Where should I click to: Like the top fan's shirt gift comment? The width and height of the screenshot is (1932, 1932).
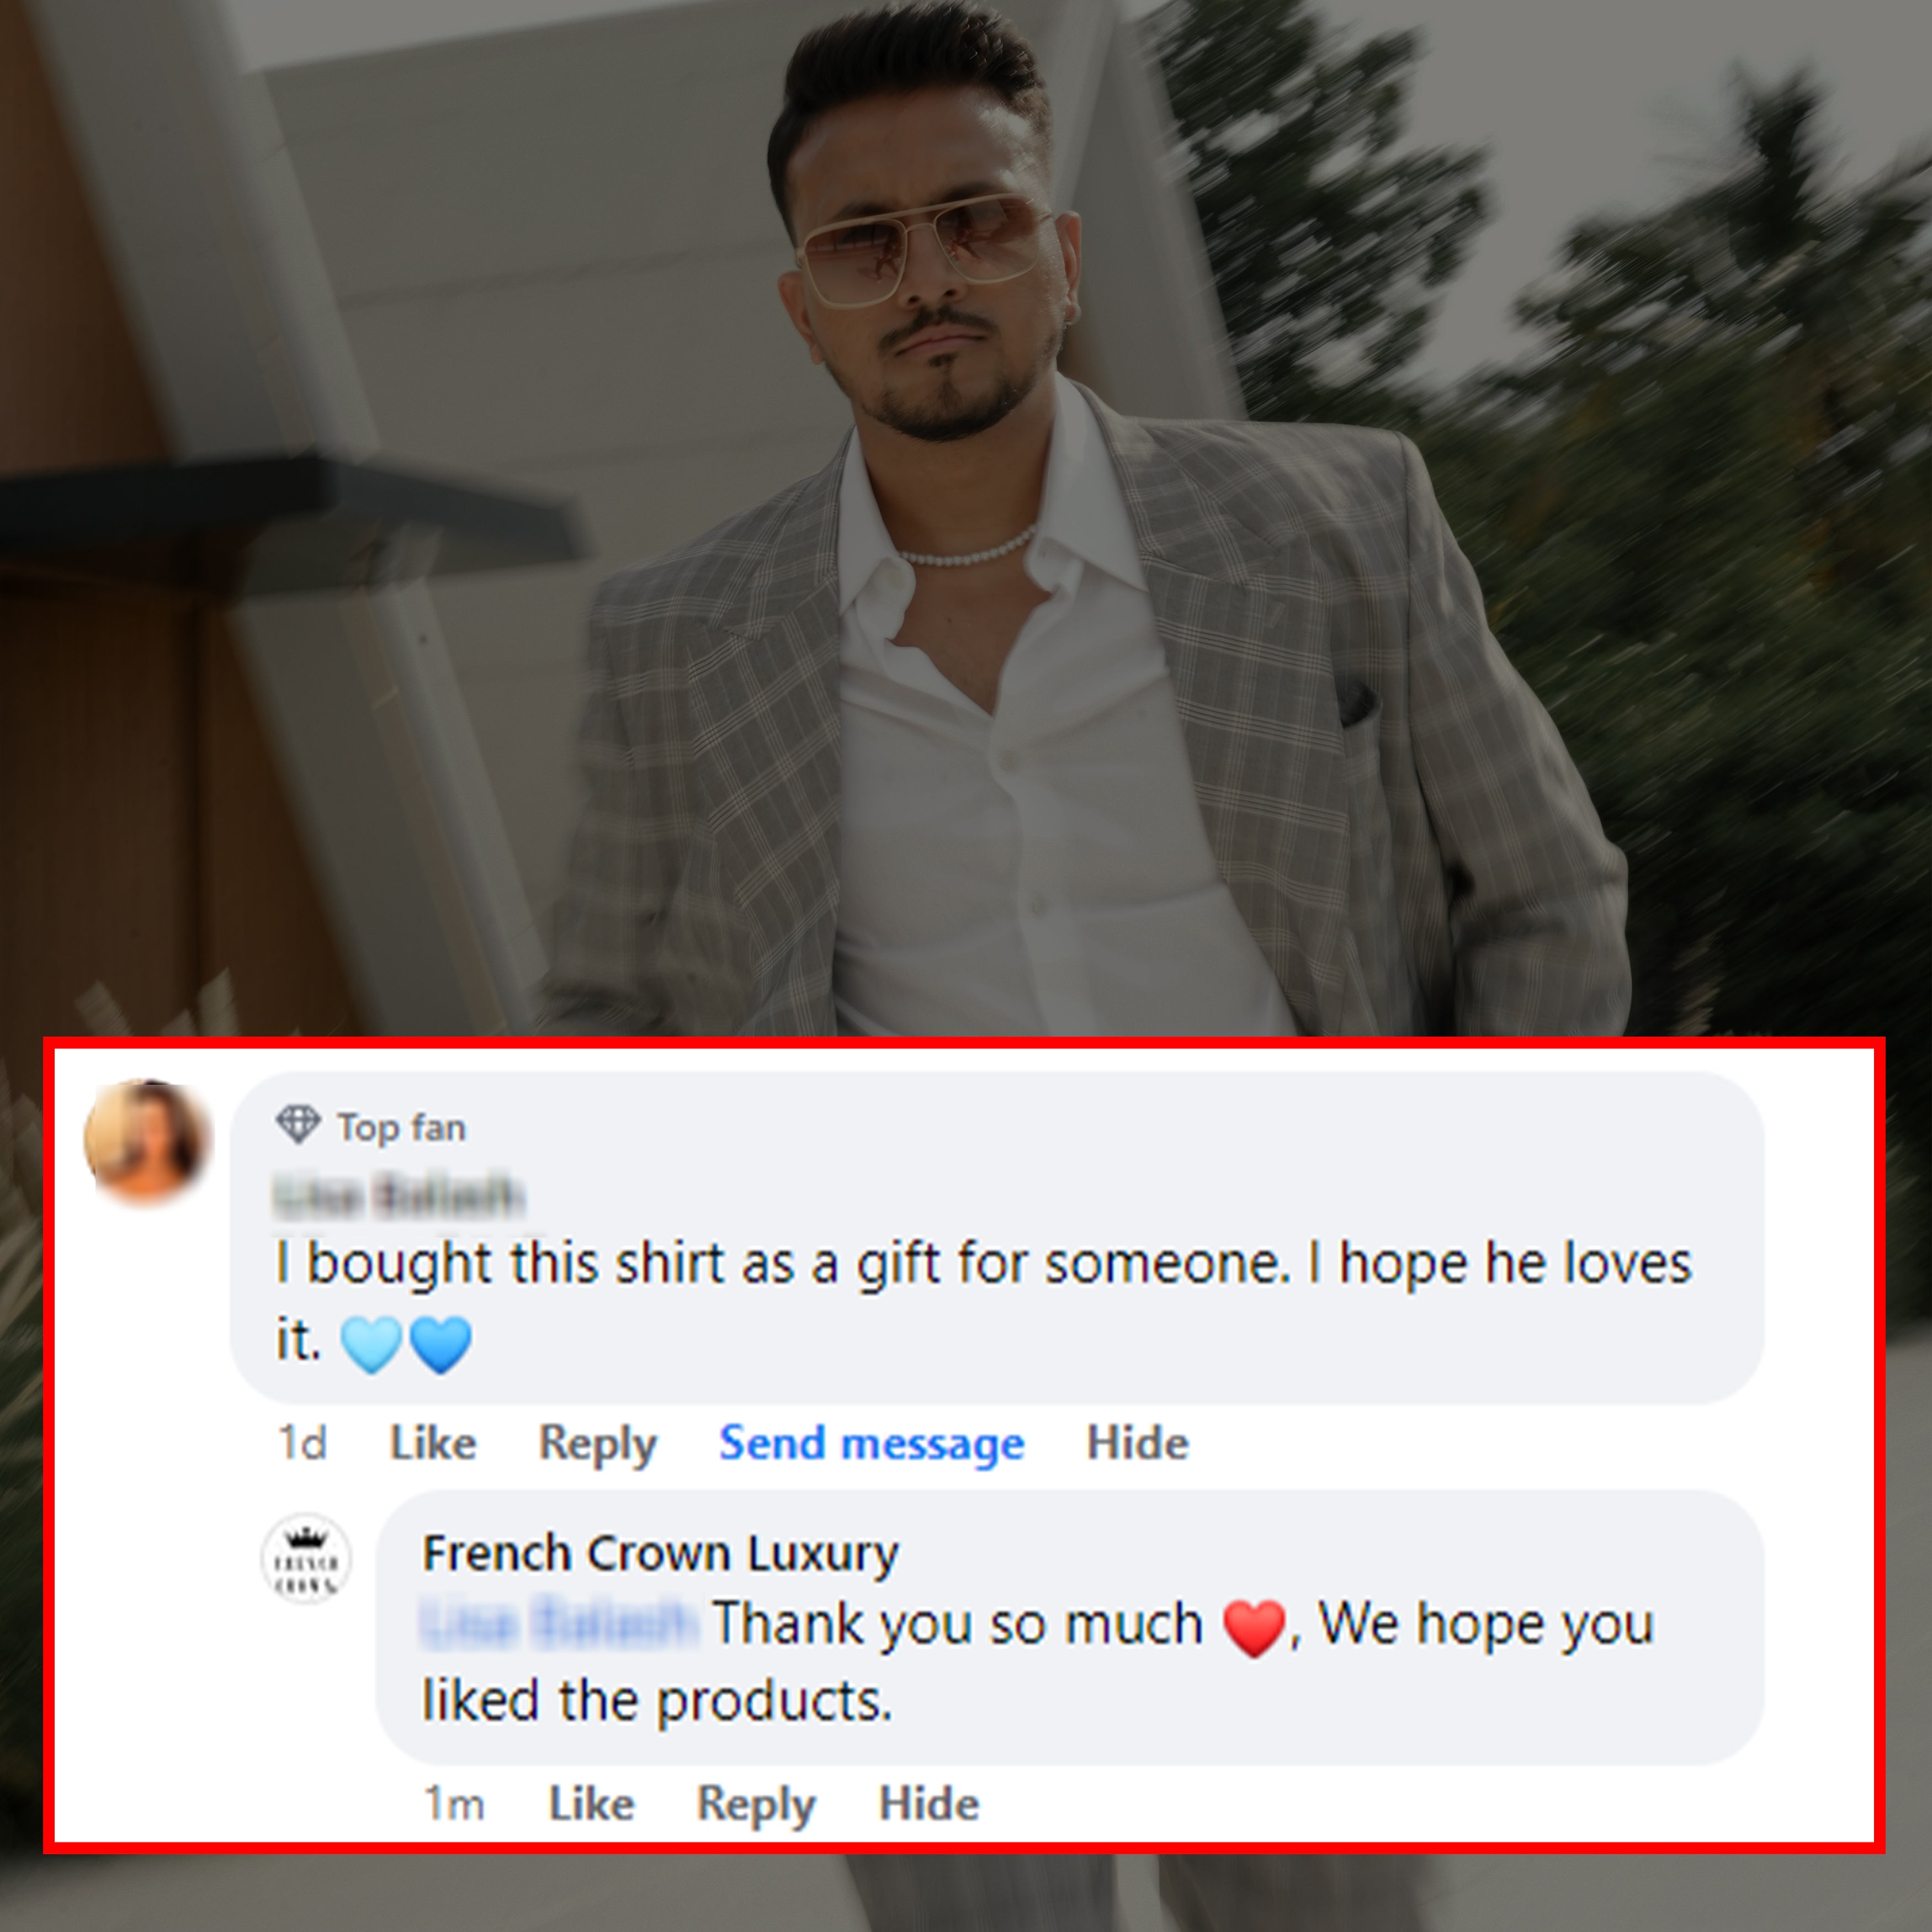[x=432, y=1443]
